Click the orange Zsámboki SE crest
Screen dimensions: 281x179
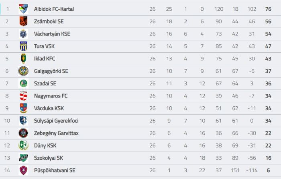(23, 22)
